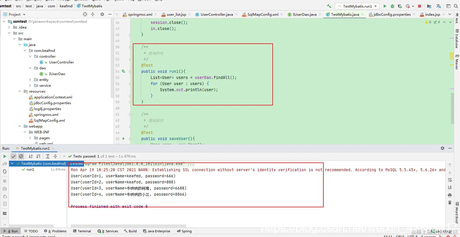This screenshot has width=460, height=237.
Task: Start debugging with the bug icon
Action: (392, 6)
